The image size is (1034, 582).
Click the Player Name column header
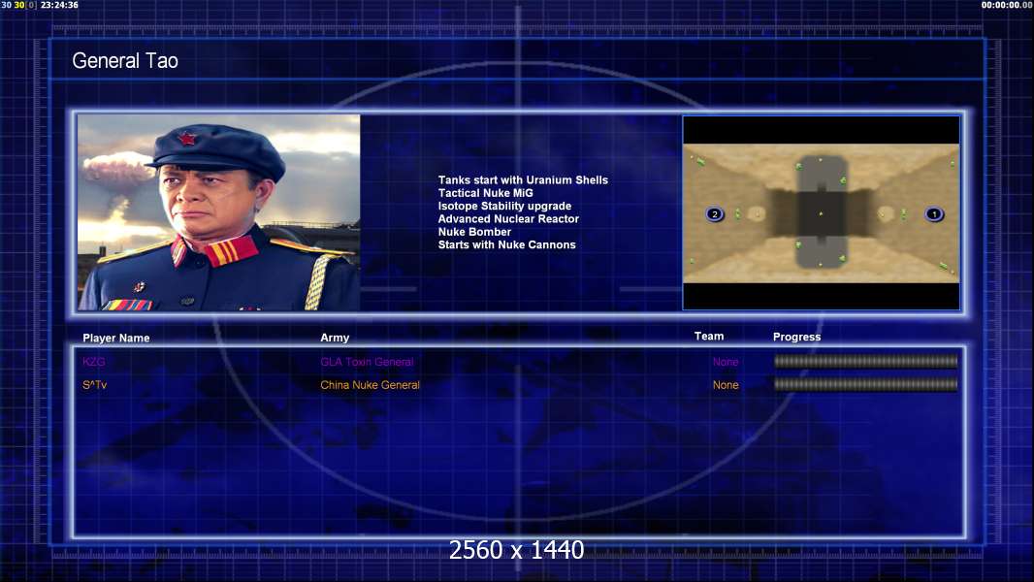tap(116, 339)
